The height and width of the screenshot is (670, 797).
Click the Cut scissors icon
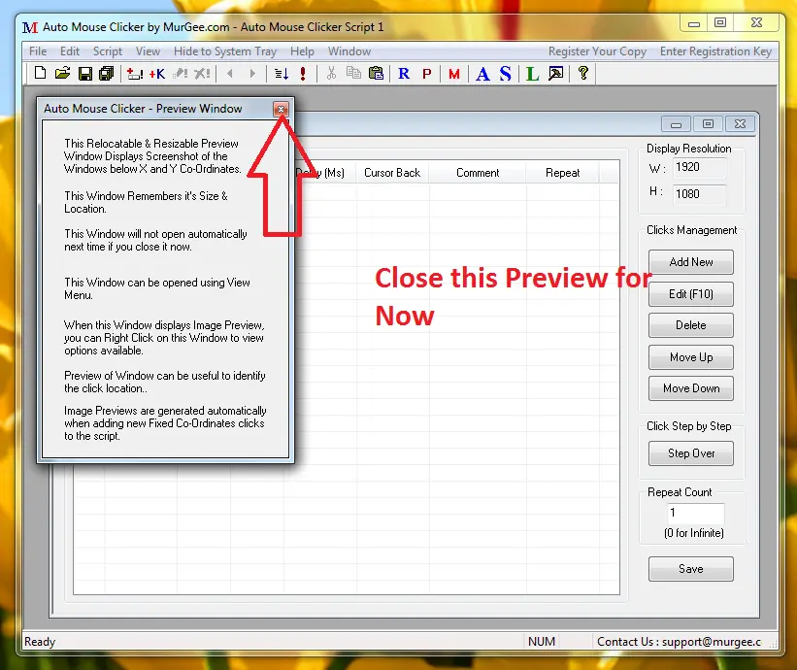(x=331, y=73)
